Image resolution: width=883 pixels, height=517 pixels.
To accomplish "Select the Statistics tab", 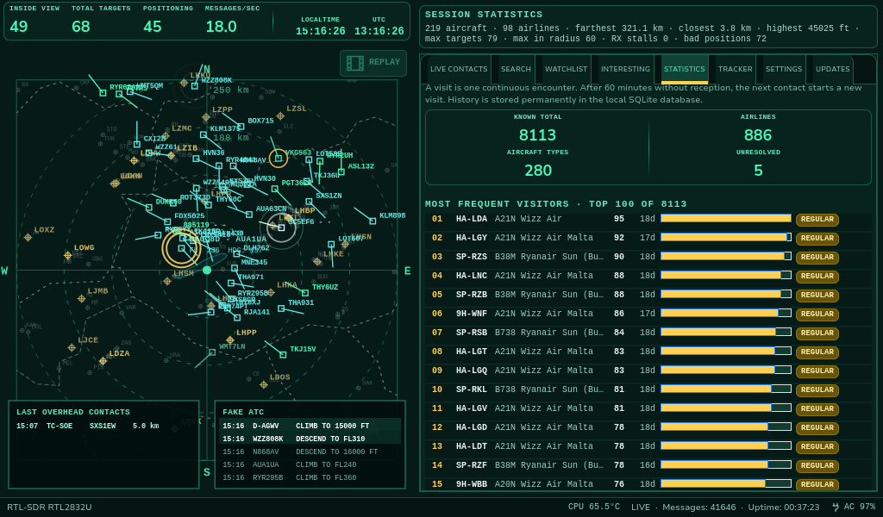I will (x=684, y=69).
